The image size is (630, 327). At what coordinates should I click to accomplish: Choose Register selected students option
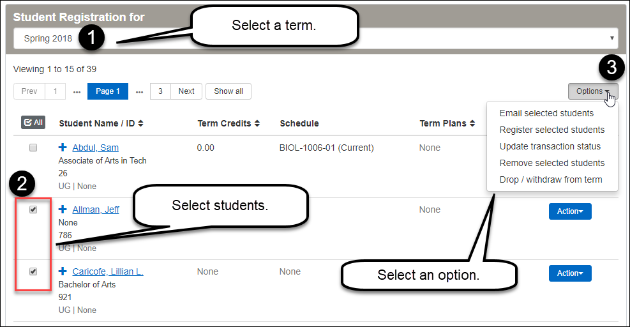pos(551,130)
